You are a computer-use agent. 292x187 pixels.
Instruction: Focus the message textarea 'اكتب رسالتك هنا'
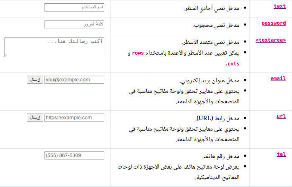tap(54, 47)
